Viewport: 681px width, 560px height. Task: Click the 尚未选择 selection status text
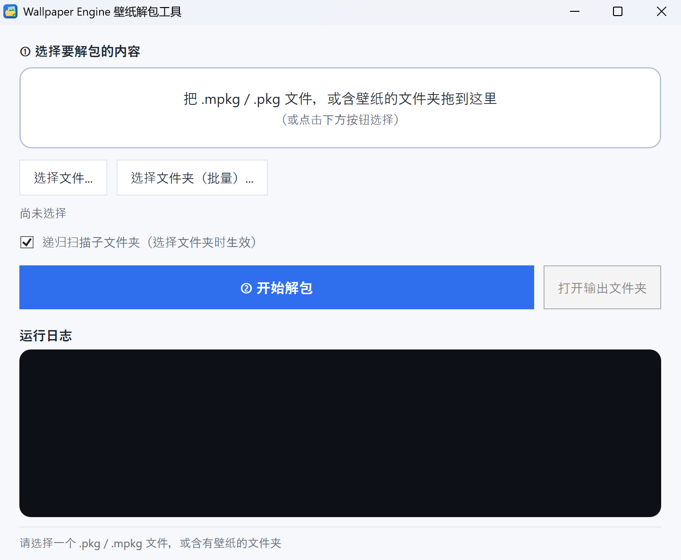(43, 213)
